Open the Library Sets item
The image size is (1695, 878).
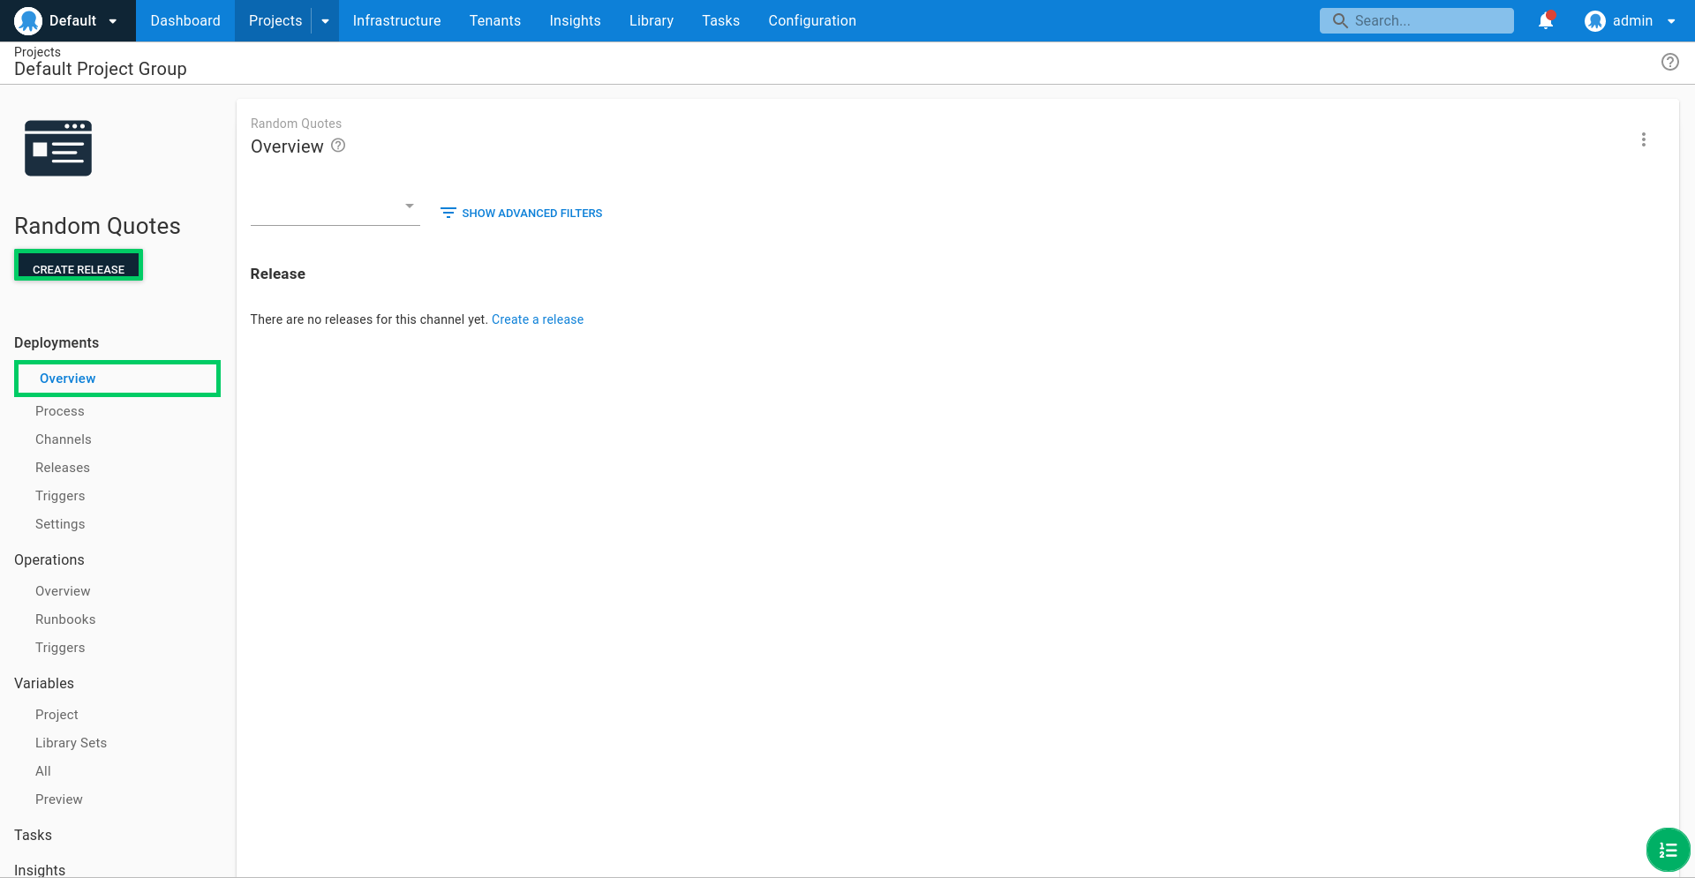(x=71, y=743)
